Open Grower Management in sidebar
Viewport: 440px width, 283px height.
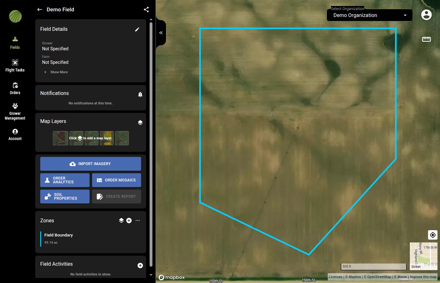pyautogui.click(x=15, y=111)
